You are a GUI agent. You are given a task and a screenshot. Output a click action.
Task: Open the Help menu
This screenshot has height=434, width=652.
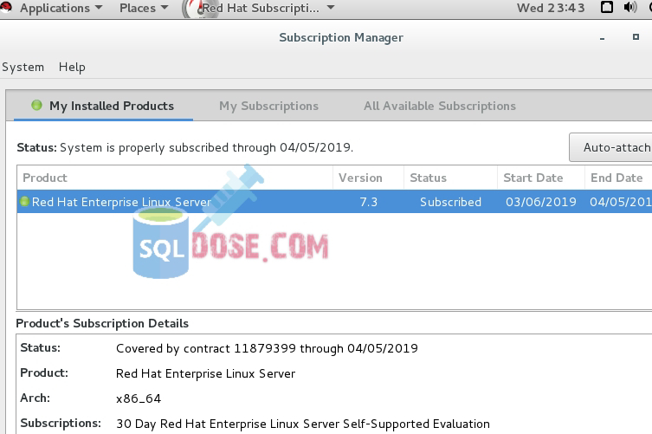[x=72, y=67]
